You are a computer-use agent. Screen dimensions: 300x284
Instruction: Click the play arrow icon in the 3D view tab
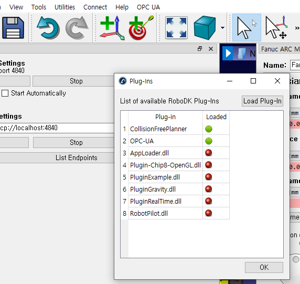click(x=228, y=53)
